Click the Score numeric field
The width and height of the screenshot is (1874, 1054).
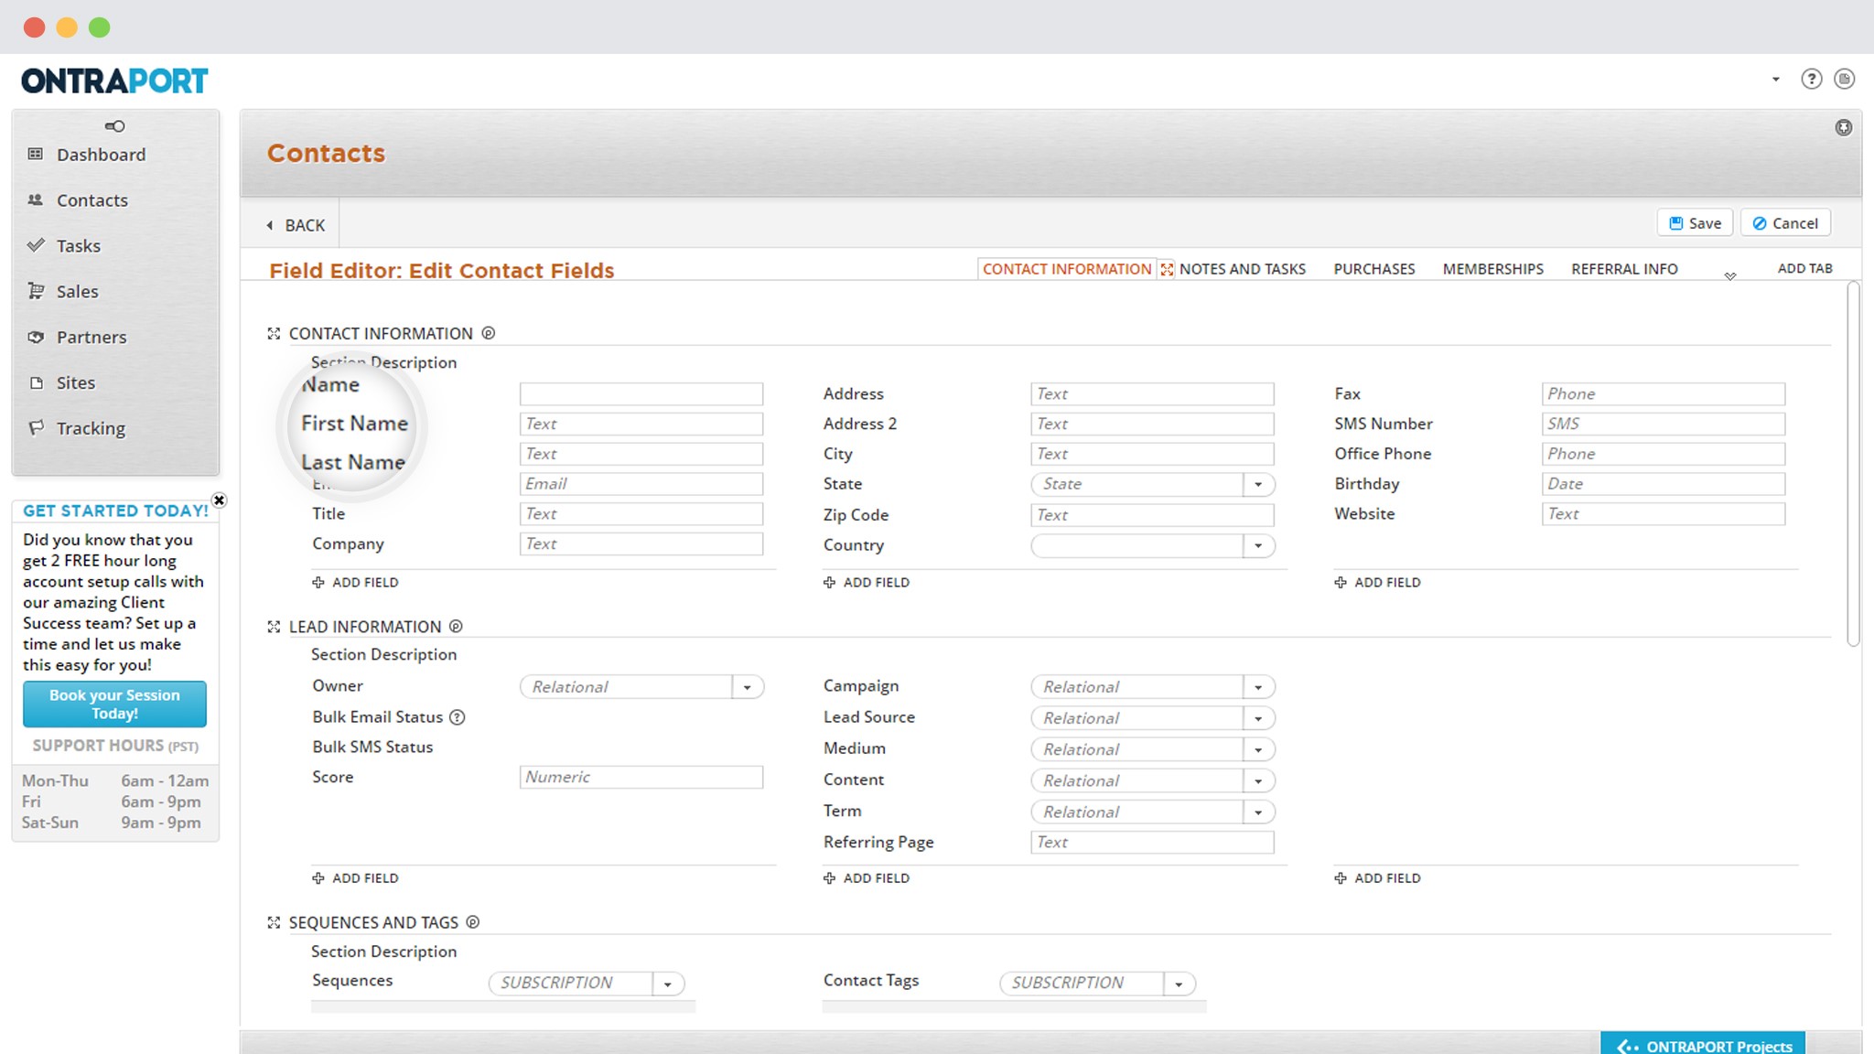click(641, 778)
